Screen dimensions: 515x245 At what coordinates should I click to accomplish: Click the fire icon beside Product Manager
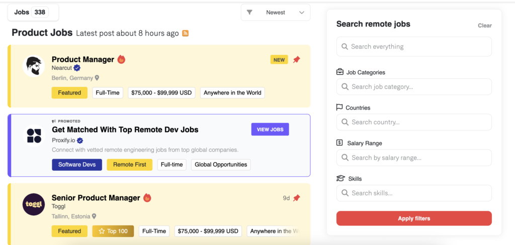pyautogui.click(x=122, y=59)
